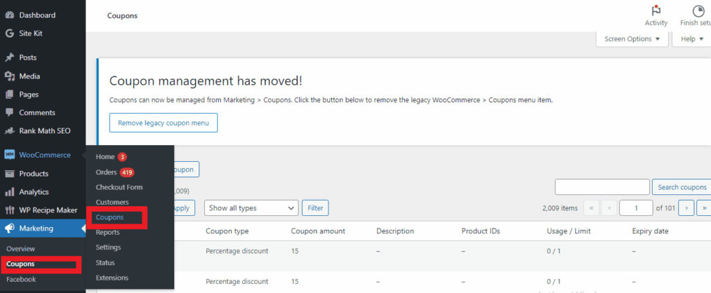This screenshot has width=711, height=293.
Task: Click the Coupon amount column header
Action: coord(318,231)
